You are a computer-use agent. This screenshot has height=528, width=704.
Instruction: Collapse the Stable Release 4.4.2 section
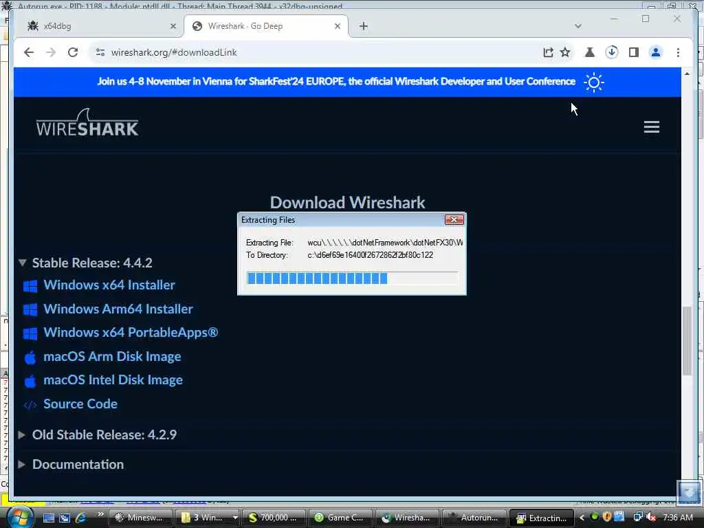click(23, 263)
